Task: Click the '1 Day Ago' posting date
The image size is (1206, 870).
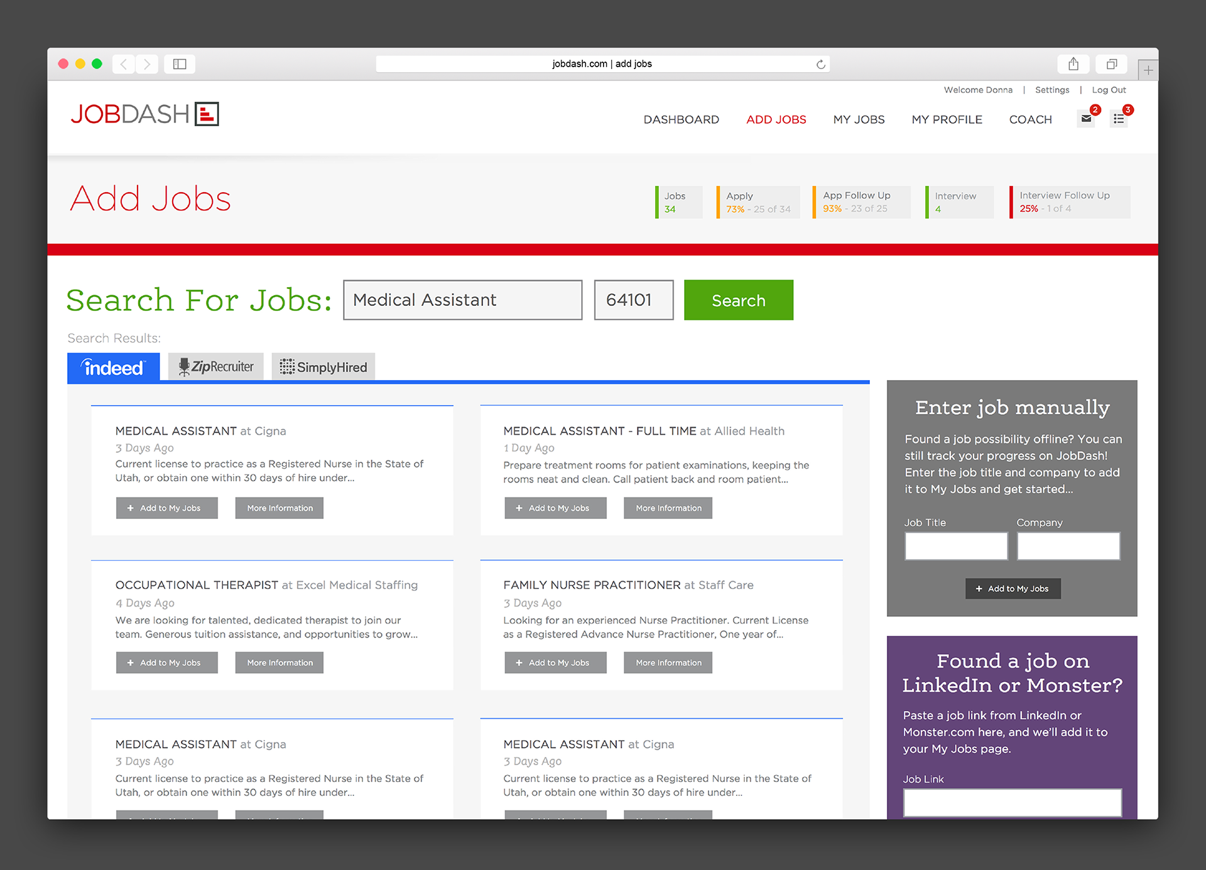Action: tap(529, 448)
